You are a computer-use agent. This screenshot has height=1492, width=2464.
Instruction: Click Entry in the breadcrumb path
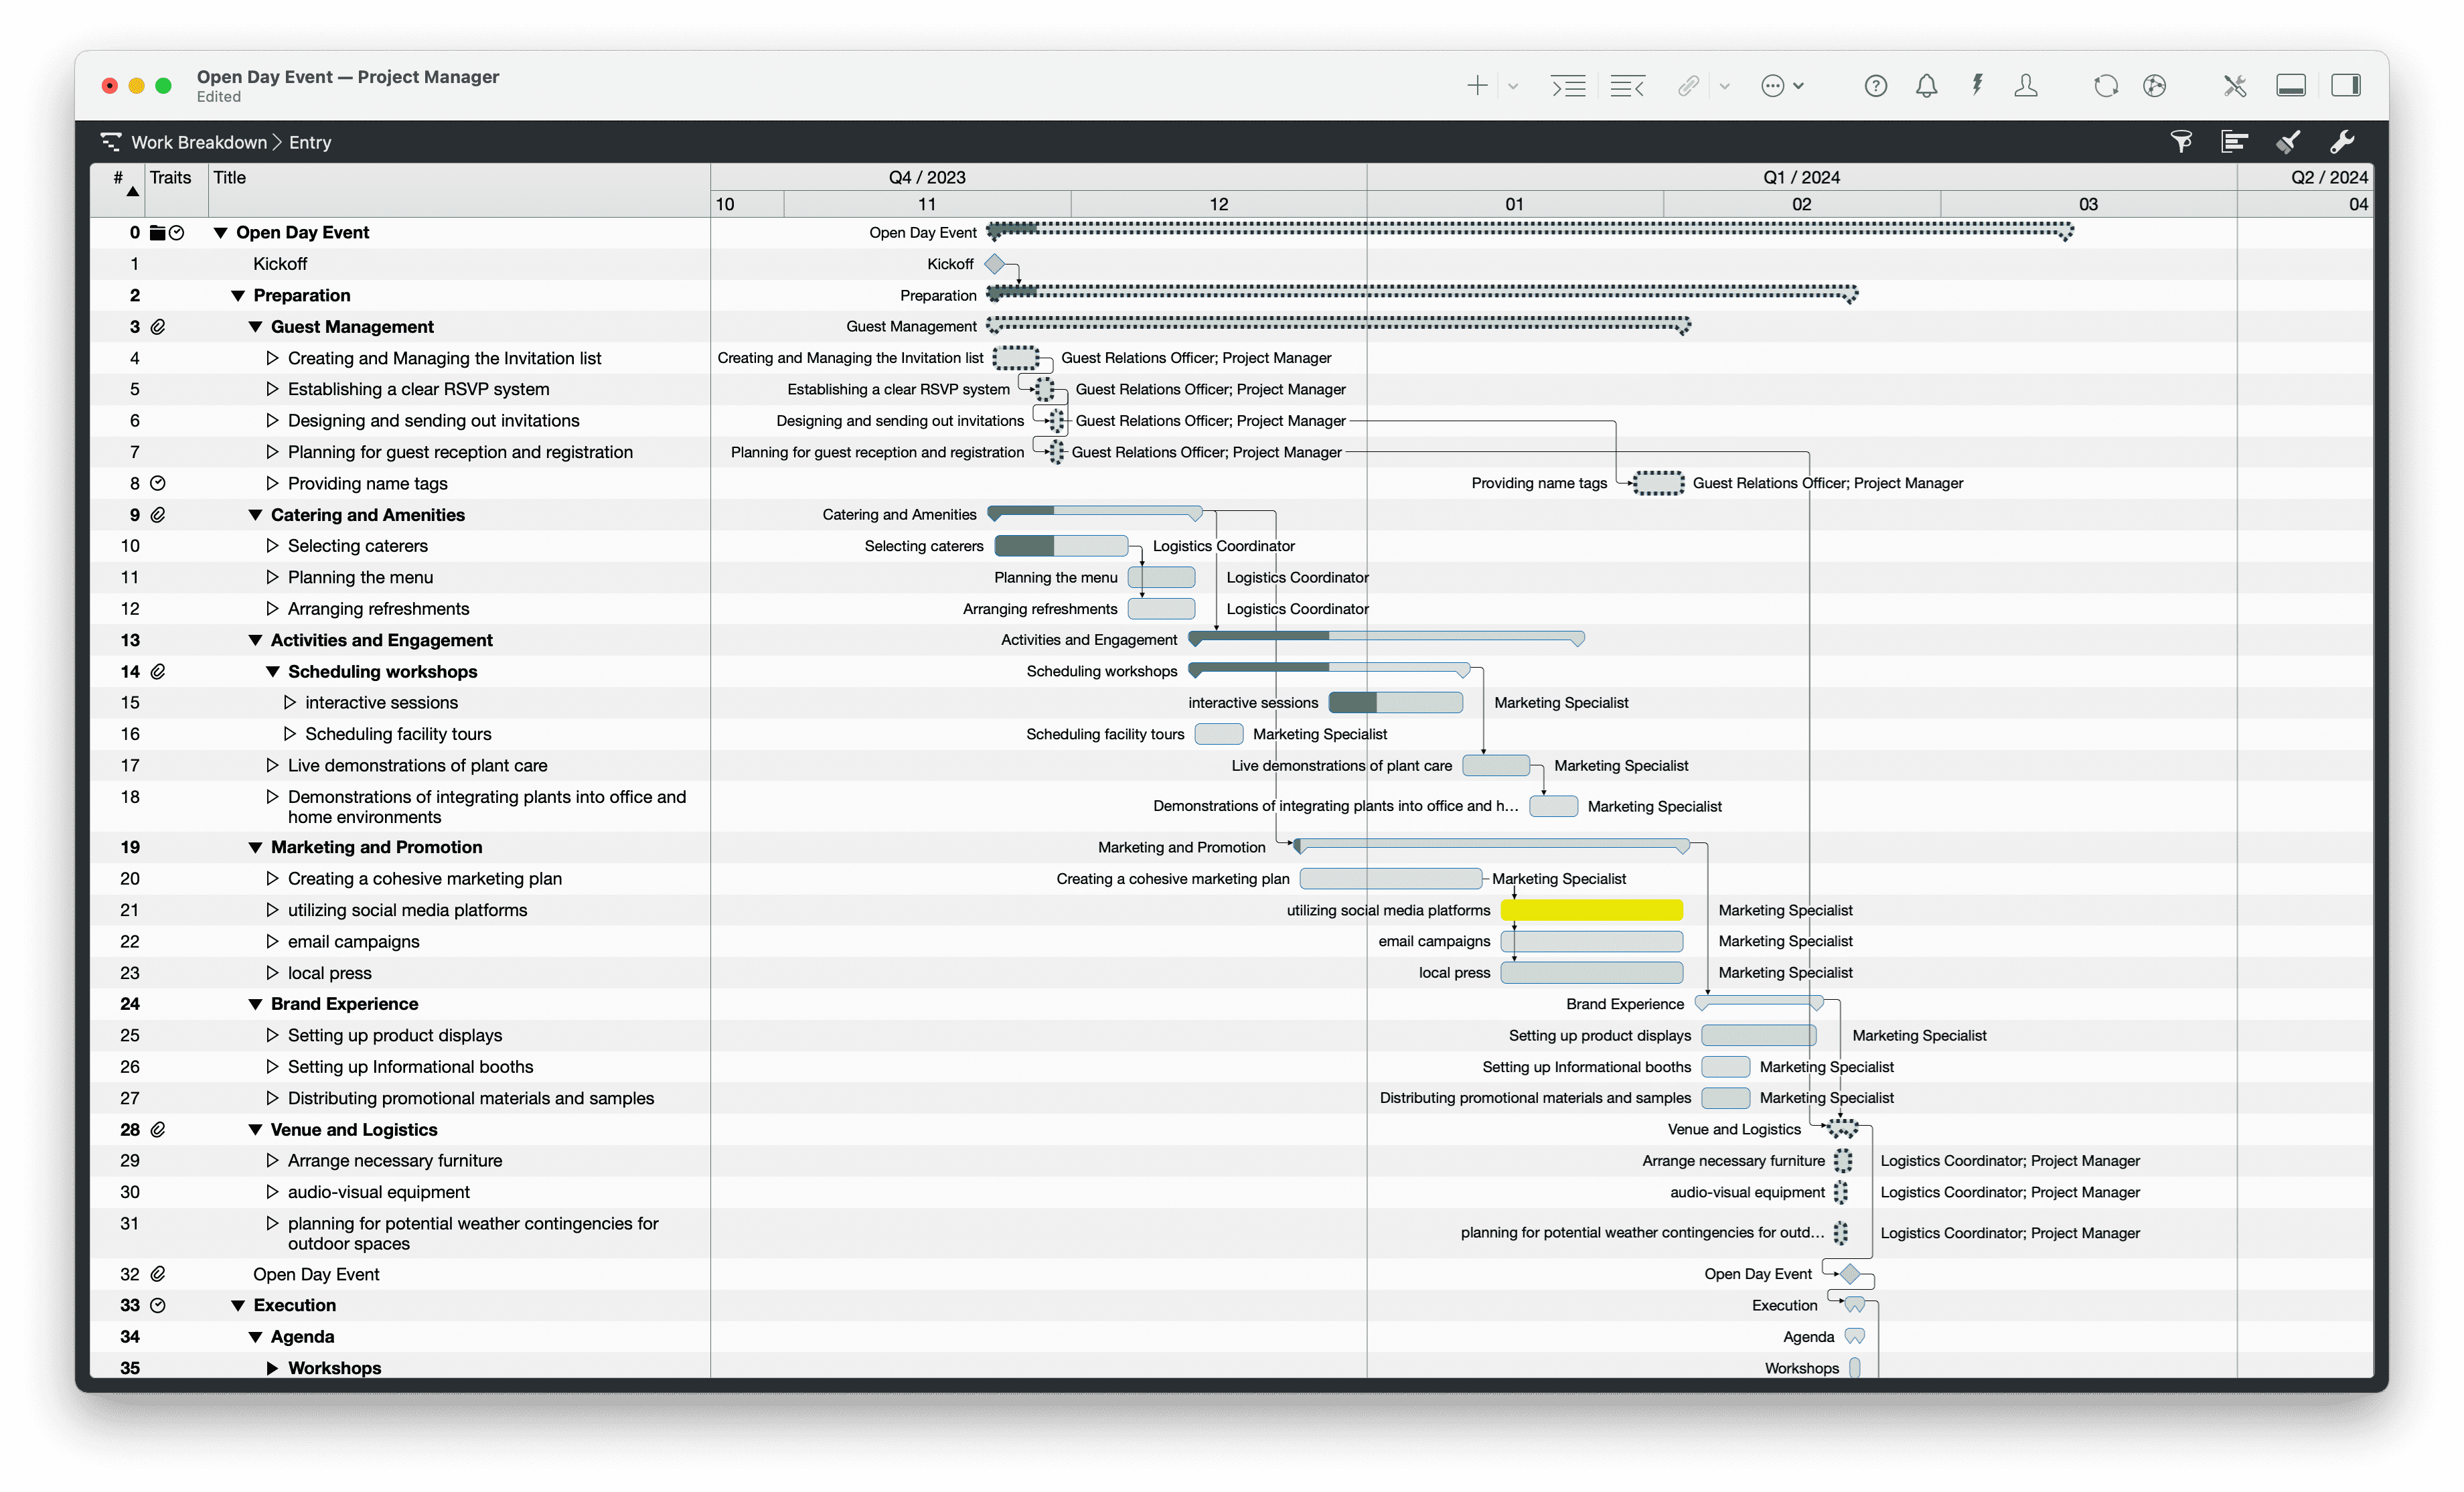310,142
